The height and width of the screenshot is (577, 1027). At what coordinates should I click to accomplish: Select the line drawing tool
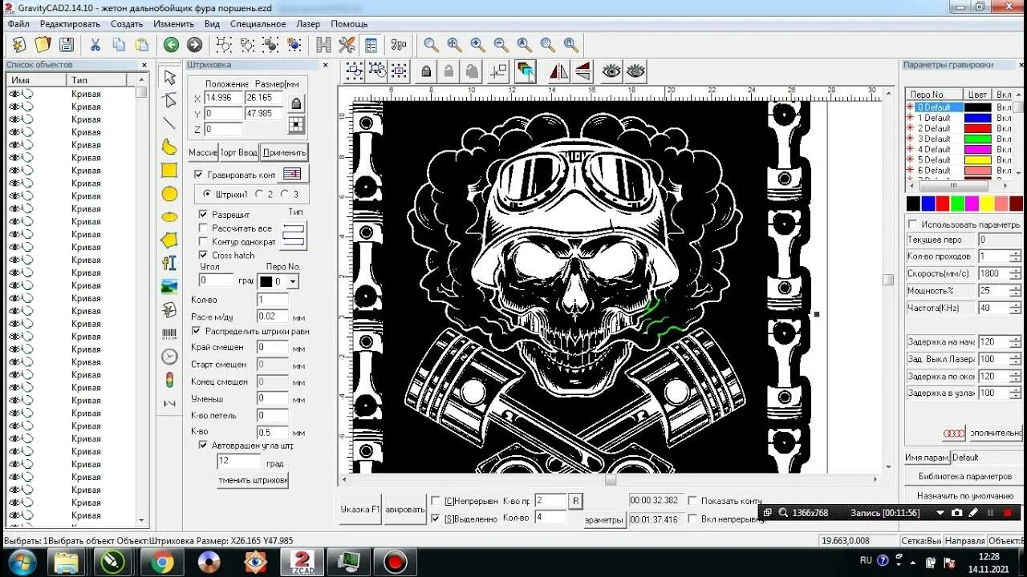point(169,123)
